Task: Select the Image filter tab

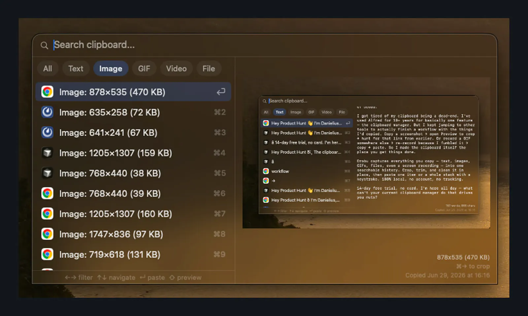Action: (x=111, y=69)
